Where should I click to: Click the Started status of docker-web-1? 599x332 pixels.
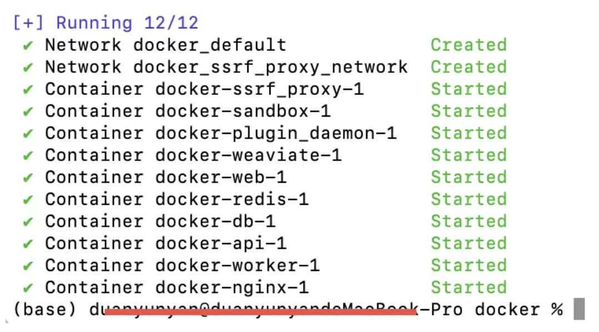point(468,178)
